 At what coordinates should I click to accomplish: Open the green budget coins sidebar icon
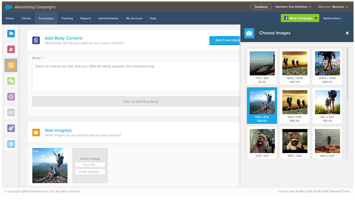tap(11, 81)
